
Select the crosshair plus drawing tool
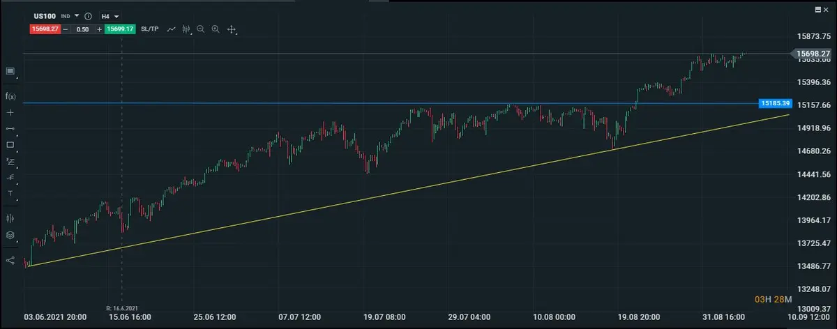(10, 112)
